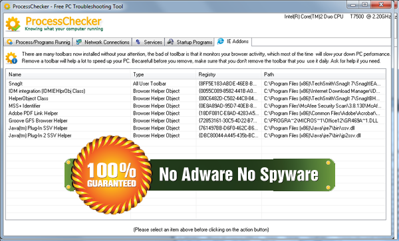The image size is (399, 241).
Task: Select the MSS+ Identifier row
Action: pos(196,106)
